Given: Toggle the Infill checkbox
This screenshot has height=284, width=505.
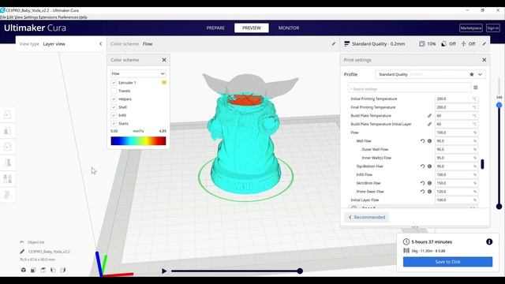Looking at the screenshot, I should click(x=114, y=115).
